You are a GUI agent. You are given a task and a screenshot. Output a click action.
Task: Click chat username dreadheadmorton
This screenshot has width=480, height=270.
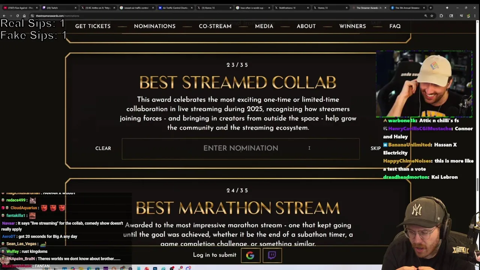(405, 177)
